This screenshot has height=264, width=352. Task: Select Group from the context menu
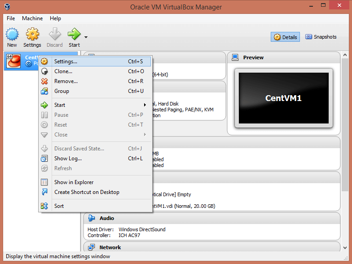pyautogui.click(x=62, y=91)
